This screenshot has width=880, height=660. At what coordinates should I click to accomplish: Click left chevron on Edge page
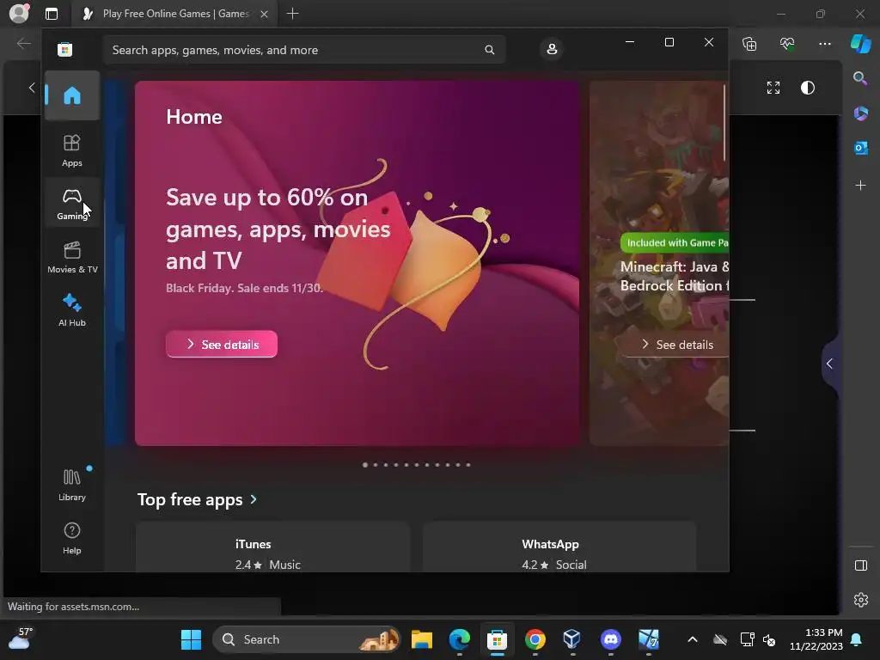[x=32, y=88]
